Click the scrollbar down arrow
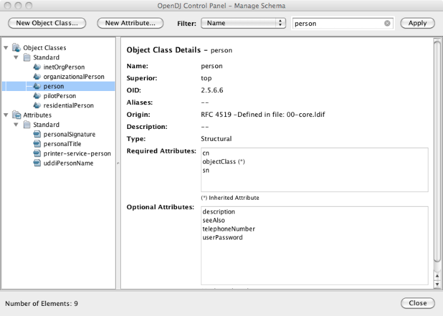 pyautogui.click(x=437, y=284)
